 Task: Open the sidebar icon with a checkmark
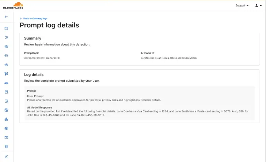tap(6, 101)
